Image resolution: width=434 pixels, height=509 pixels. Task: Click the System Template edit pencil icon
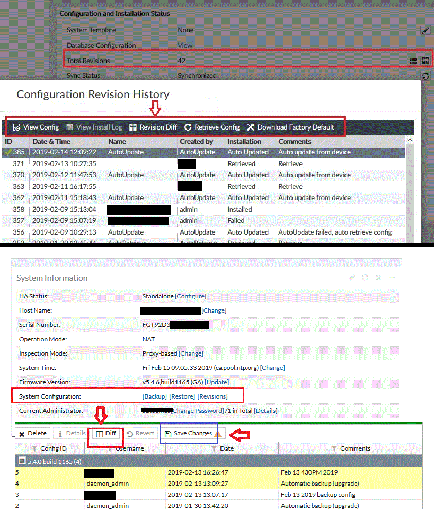point(425,30)
